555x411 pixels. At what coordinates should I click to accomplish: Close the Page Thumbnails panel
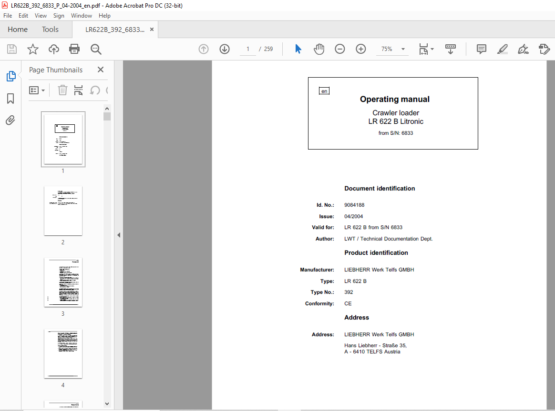coord(101,70)
